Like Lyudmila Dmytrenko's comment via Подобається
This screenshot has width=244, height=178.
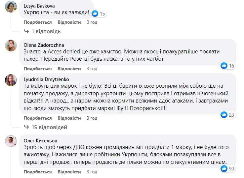coord(38,118)
